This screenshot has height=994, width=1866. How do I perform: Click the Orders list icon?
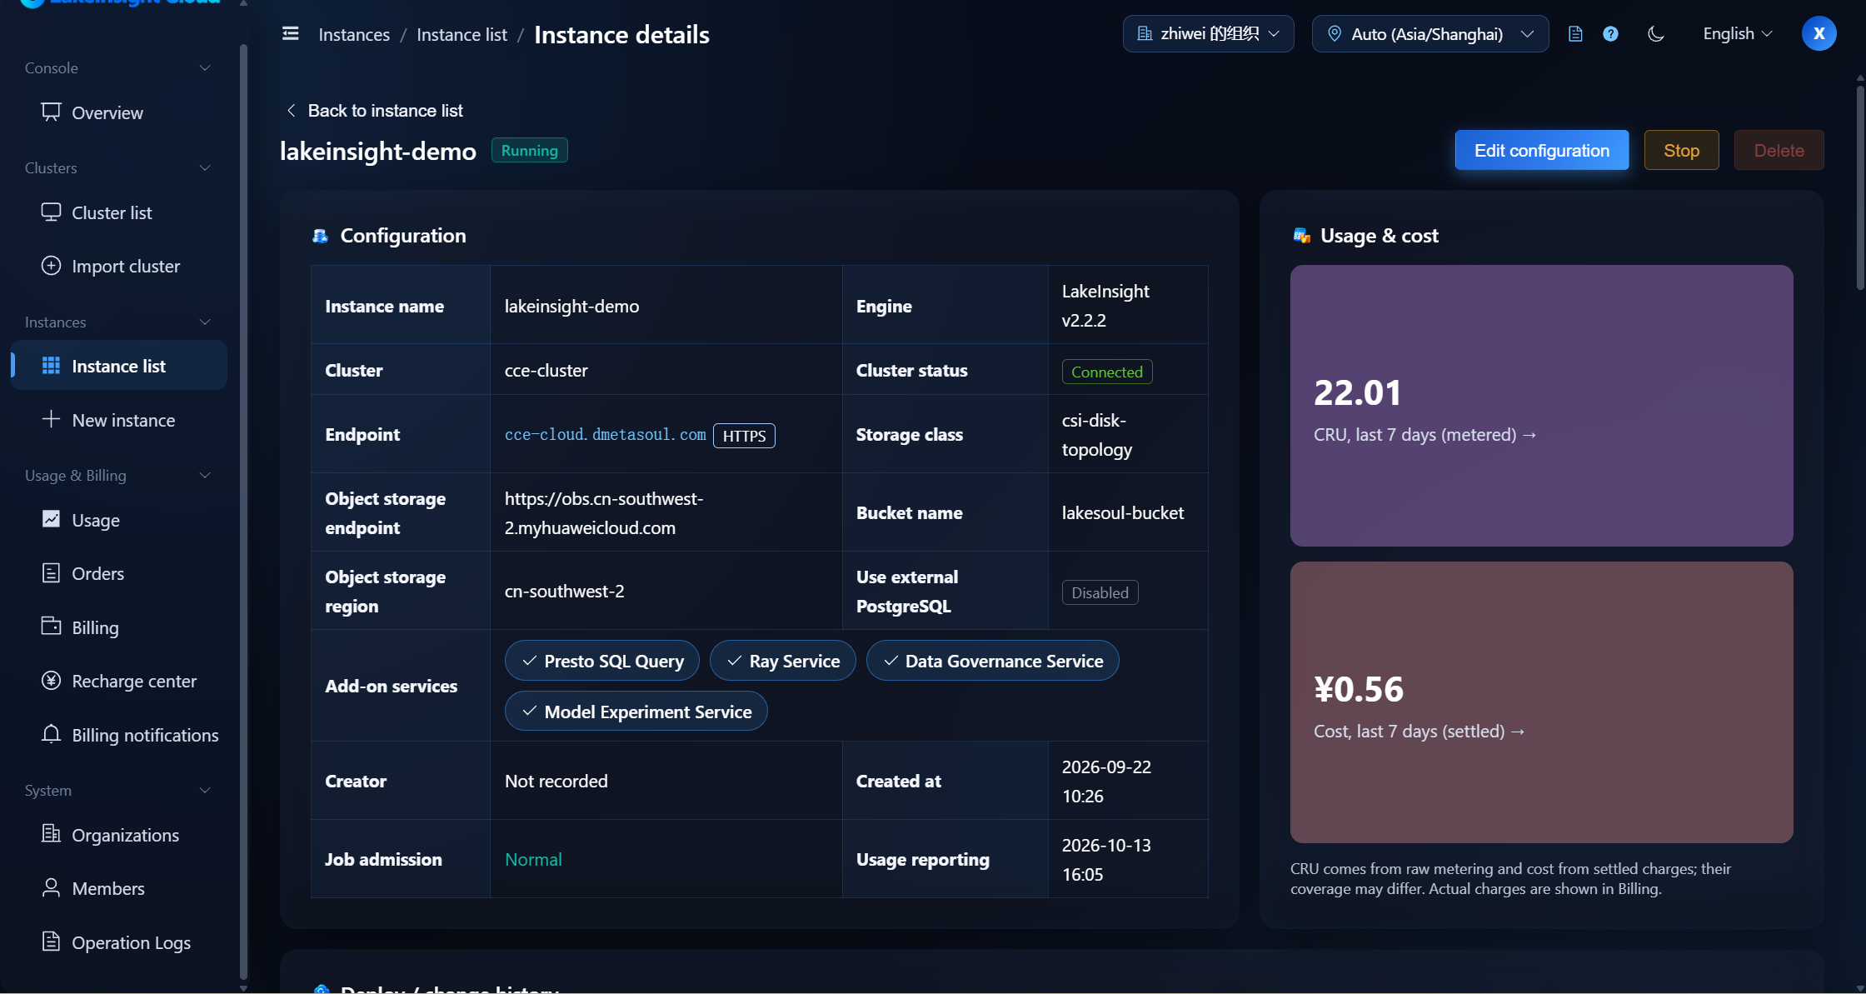[51, 573]
